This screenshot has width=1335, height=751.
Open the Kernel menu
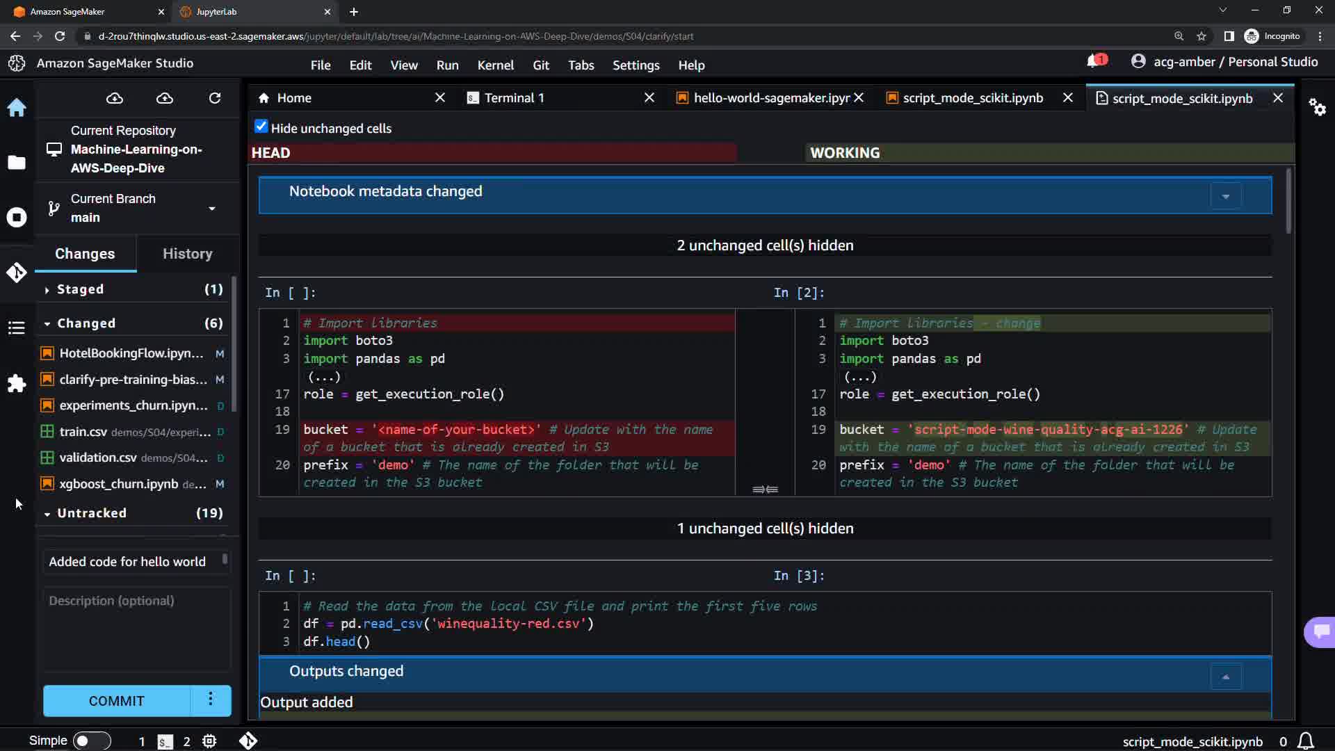click(495, 65)
